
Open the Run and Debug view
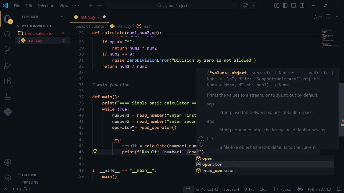(8, 65)
